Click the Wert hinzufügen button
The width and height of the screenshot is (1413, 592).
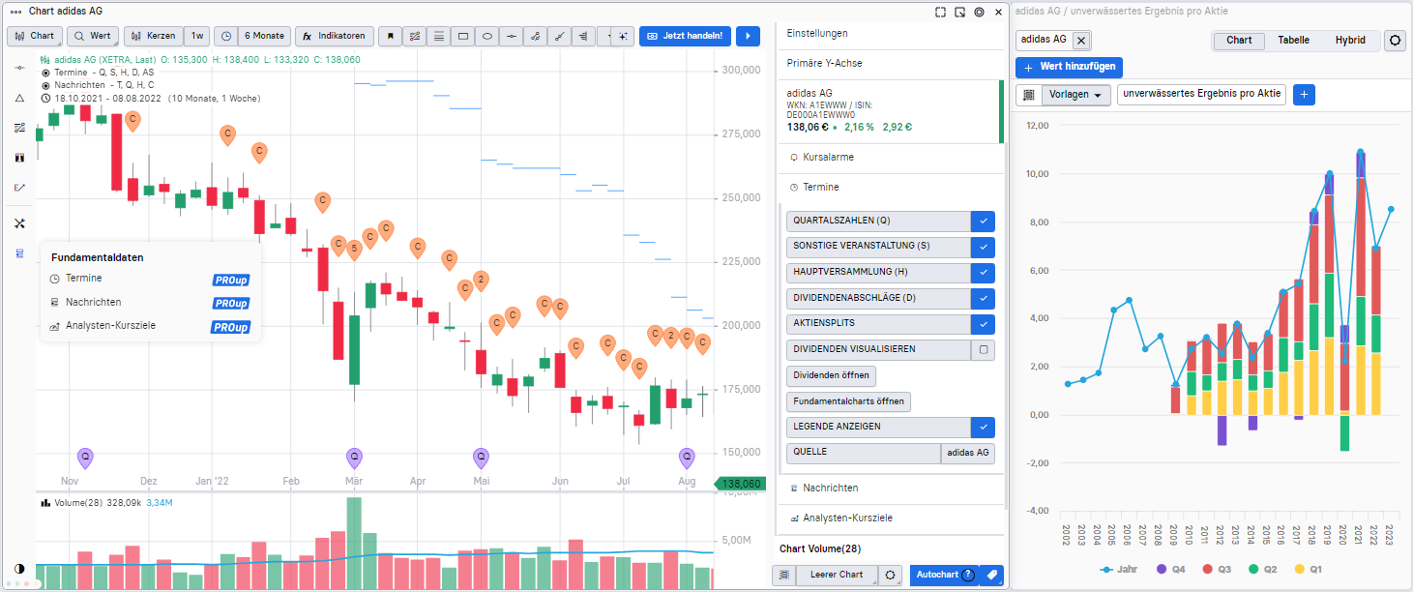[x=1069, y=68]
